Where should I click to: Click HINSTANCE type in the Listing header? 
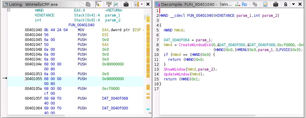pos(44,15)
